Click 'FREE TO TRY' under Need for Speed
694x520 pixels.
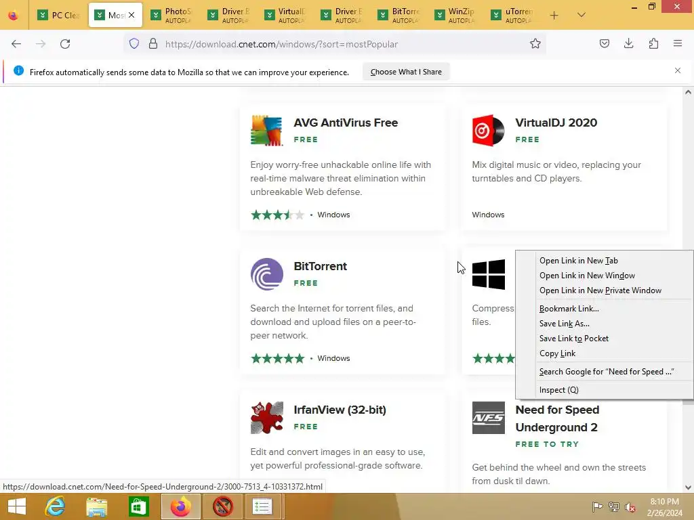pyautogui.click(x=547, y=444)
